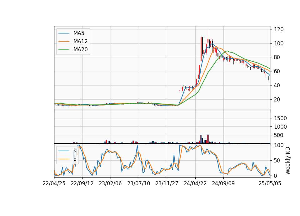This screenshot has width=300, height=216.
Task: Click the d legend label in KD panel
Action: (x=75, y=159)
